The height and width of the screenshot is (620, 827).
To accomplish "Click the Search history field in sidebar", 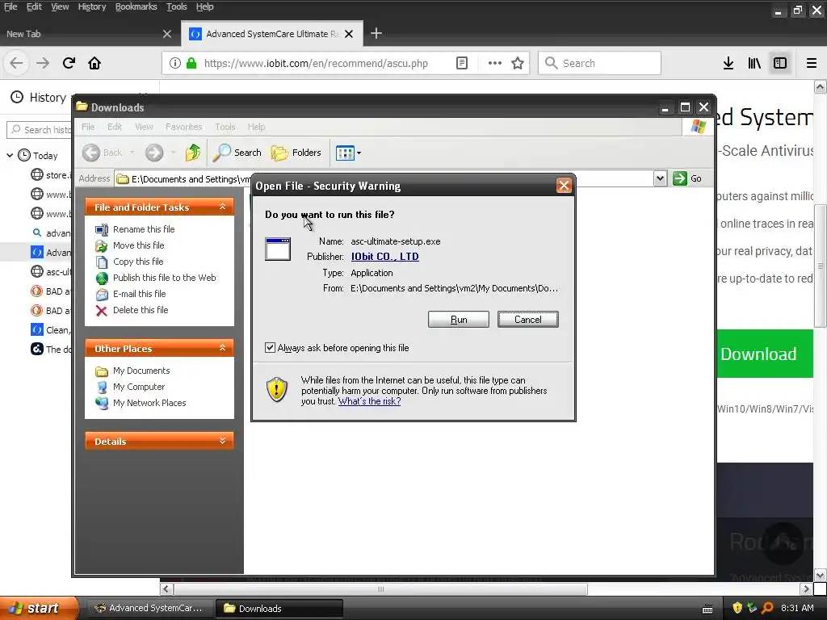I will (x=40, y=130).
